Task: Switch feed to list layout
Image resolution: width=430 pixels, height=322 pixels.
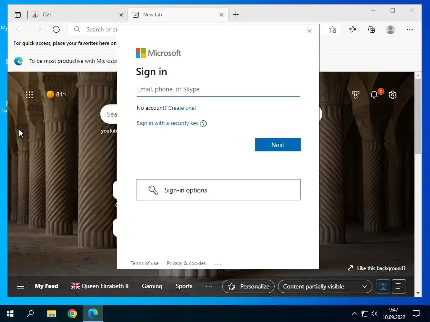Action: click(399, 286)
